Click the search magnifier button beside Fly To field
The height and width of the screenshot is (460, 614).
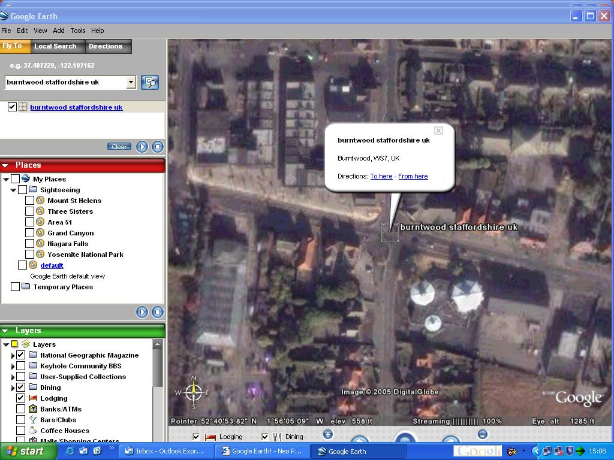coord(149,82)
